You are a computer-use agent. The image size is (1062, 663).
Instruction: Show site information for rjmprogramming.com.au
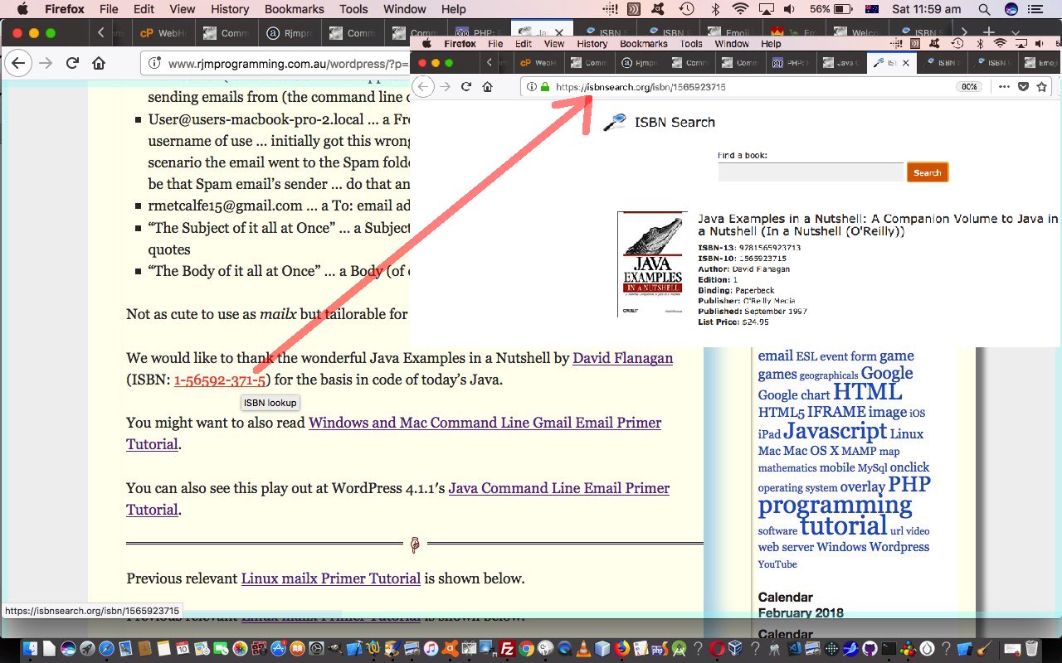click(153, 64)
